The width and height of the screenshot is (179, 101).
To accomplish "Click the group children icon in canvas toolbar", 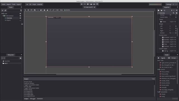I will pos(50,10).
